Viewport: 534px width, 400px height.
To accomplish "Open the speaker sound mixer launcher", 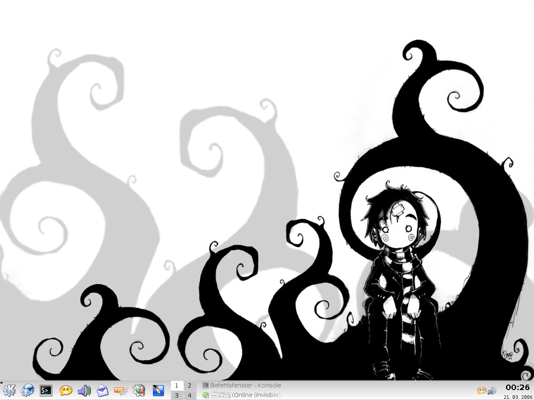I will point(84,390).
